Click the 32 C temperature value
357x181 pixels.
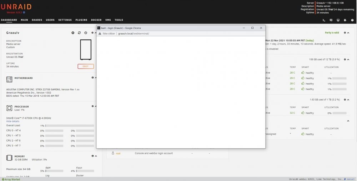pos(292,113)
